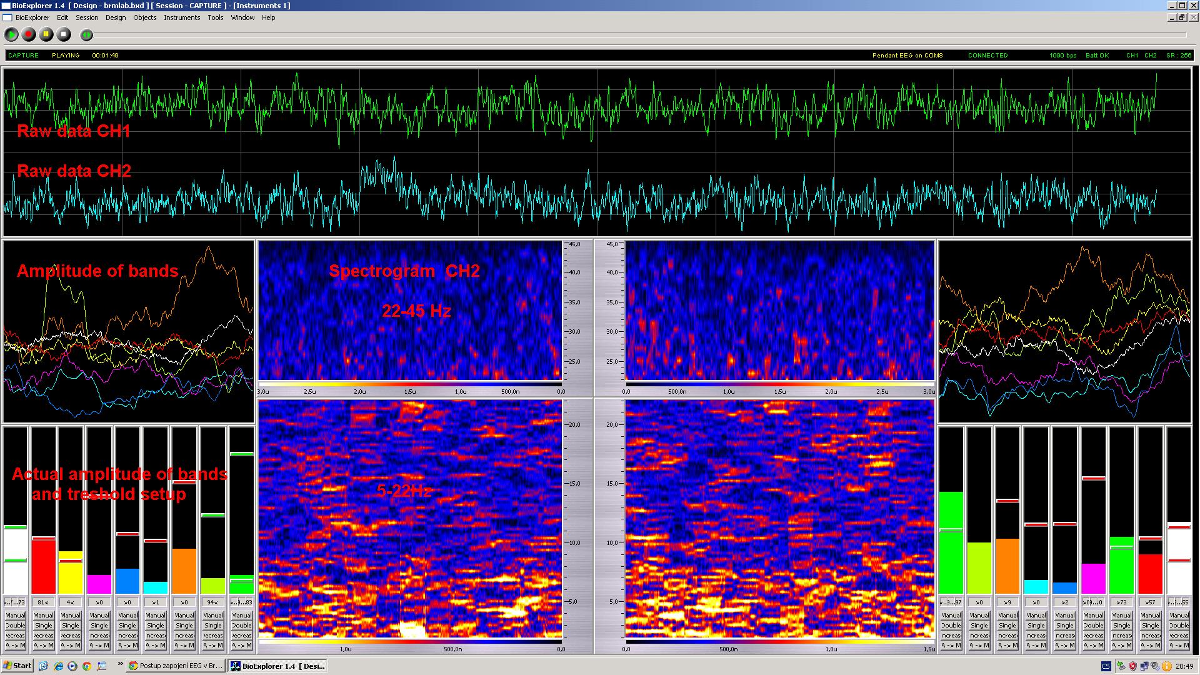Click the red Record button
The image size is (1200, 675).
click(x=29, y=34)
